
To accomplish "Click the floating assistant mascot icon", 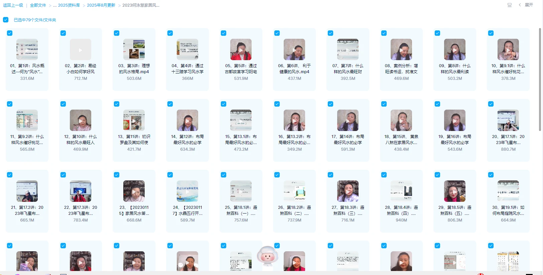I will [267, 256].
